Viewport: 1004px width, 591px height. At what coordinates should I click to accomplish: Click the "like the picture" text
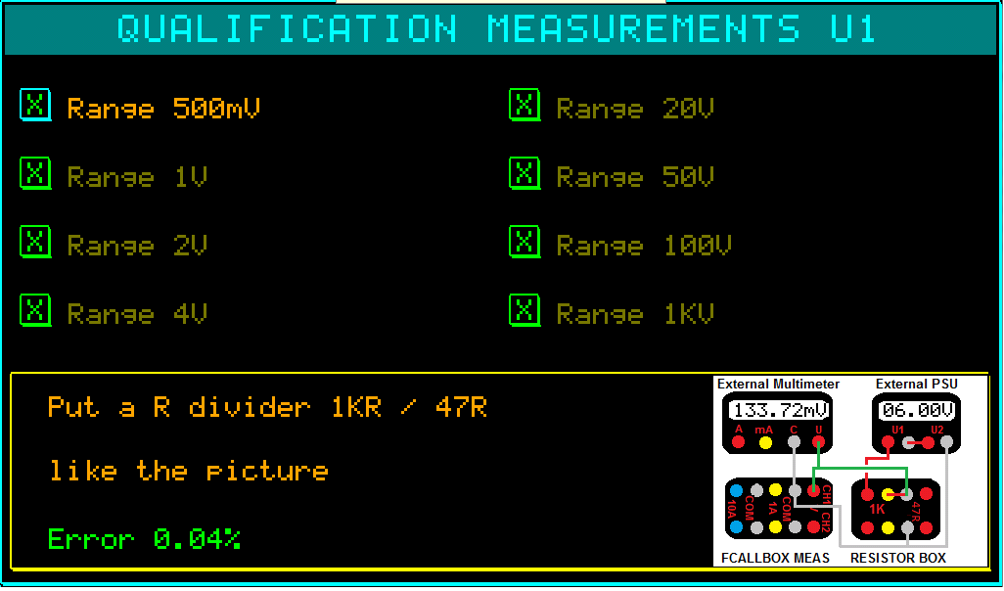[x=189, y=472]
